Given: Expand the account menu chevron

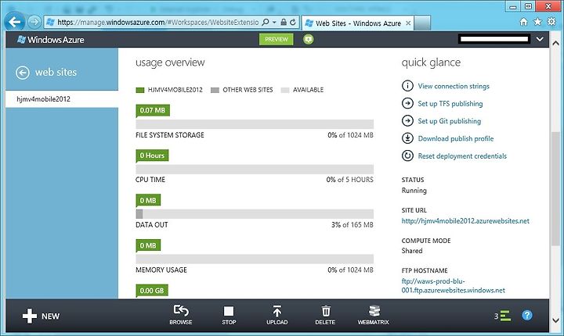Looking at the screenshot, I should pos(540,39).
